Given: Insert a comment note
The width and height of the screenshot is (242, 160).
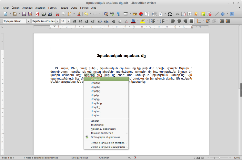Looking at the screenshot, I should (x=203, y=14).
